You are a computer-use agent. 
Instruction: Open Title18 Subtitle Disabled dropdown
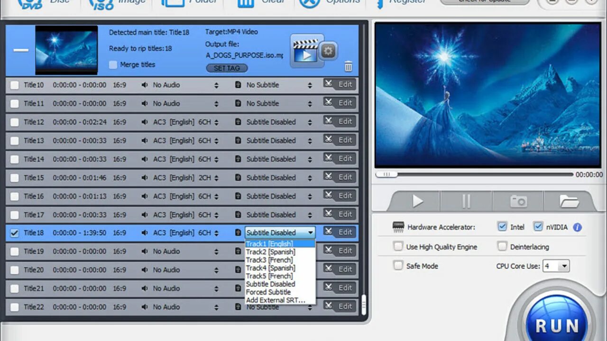click(280, 233)
